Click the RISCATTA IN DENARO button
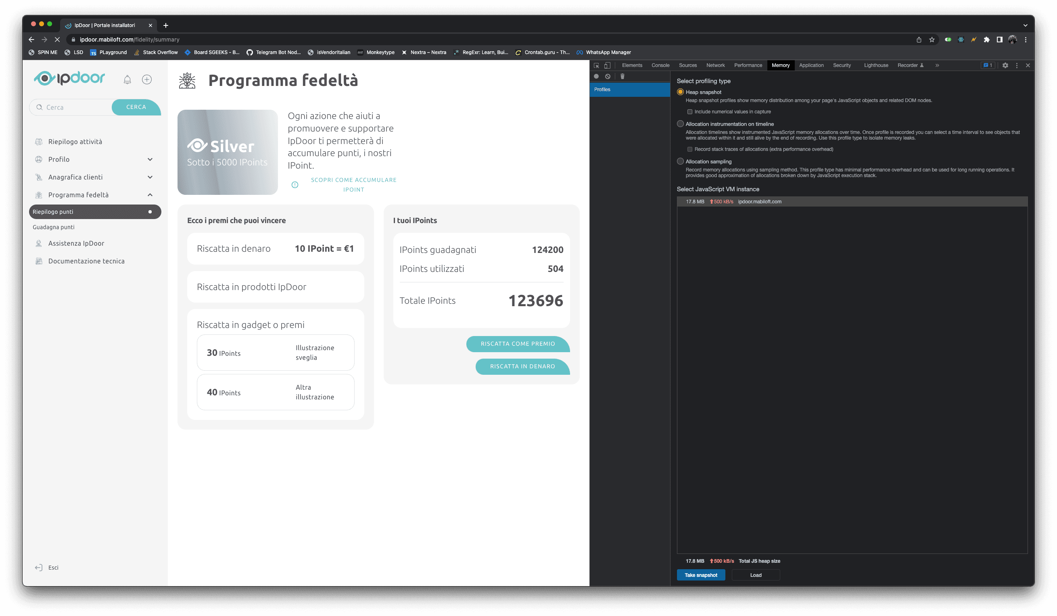1057x616 pixels. tap(522, 367)
